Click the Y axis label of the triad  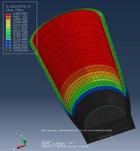click(x=21, y=136)
